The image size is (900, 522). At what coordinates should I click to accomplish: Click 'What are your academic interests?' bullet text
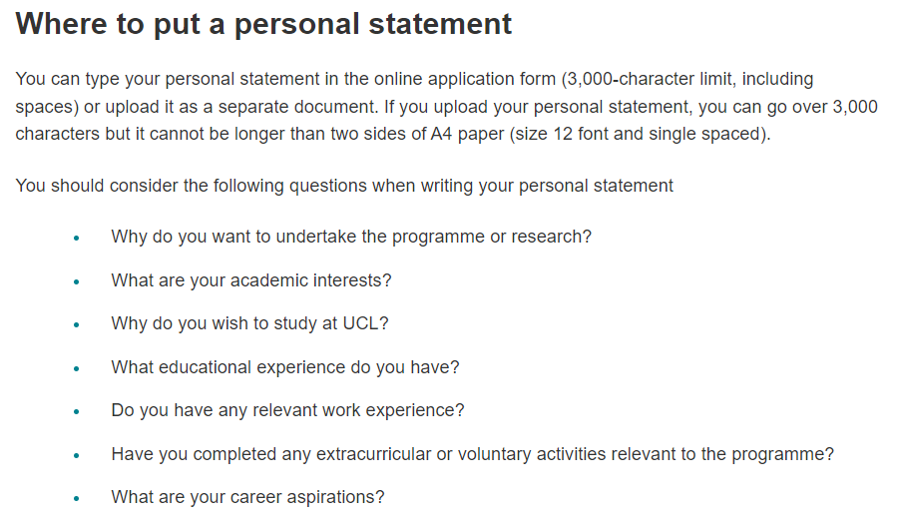point(251,280)
